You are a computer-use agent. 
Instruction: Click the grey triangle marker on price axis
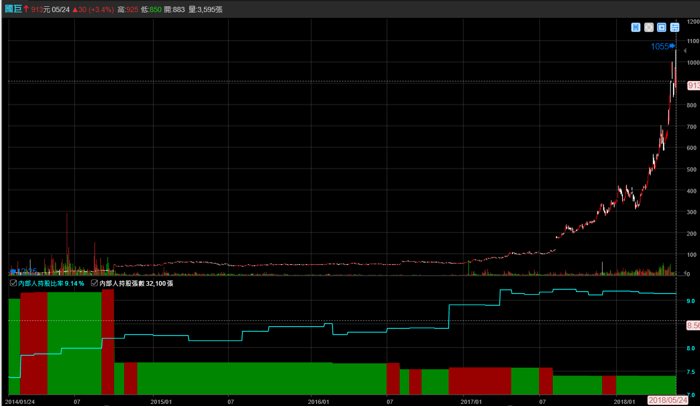click(684, 50)
